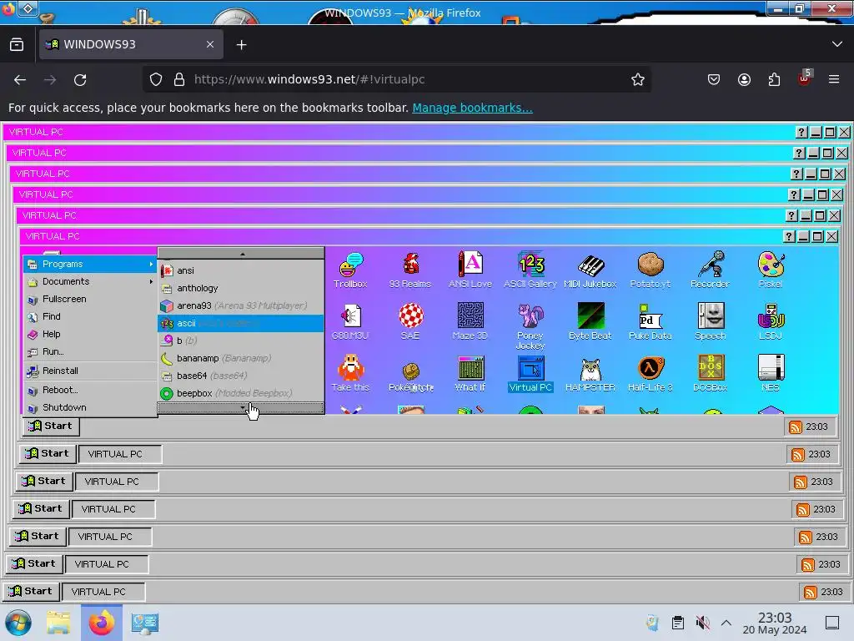This screenshot has height=641, width=854.
Task: Choose Run... in start menu
Action: click(90, 351)
